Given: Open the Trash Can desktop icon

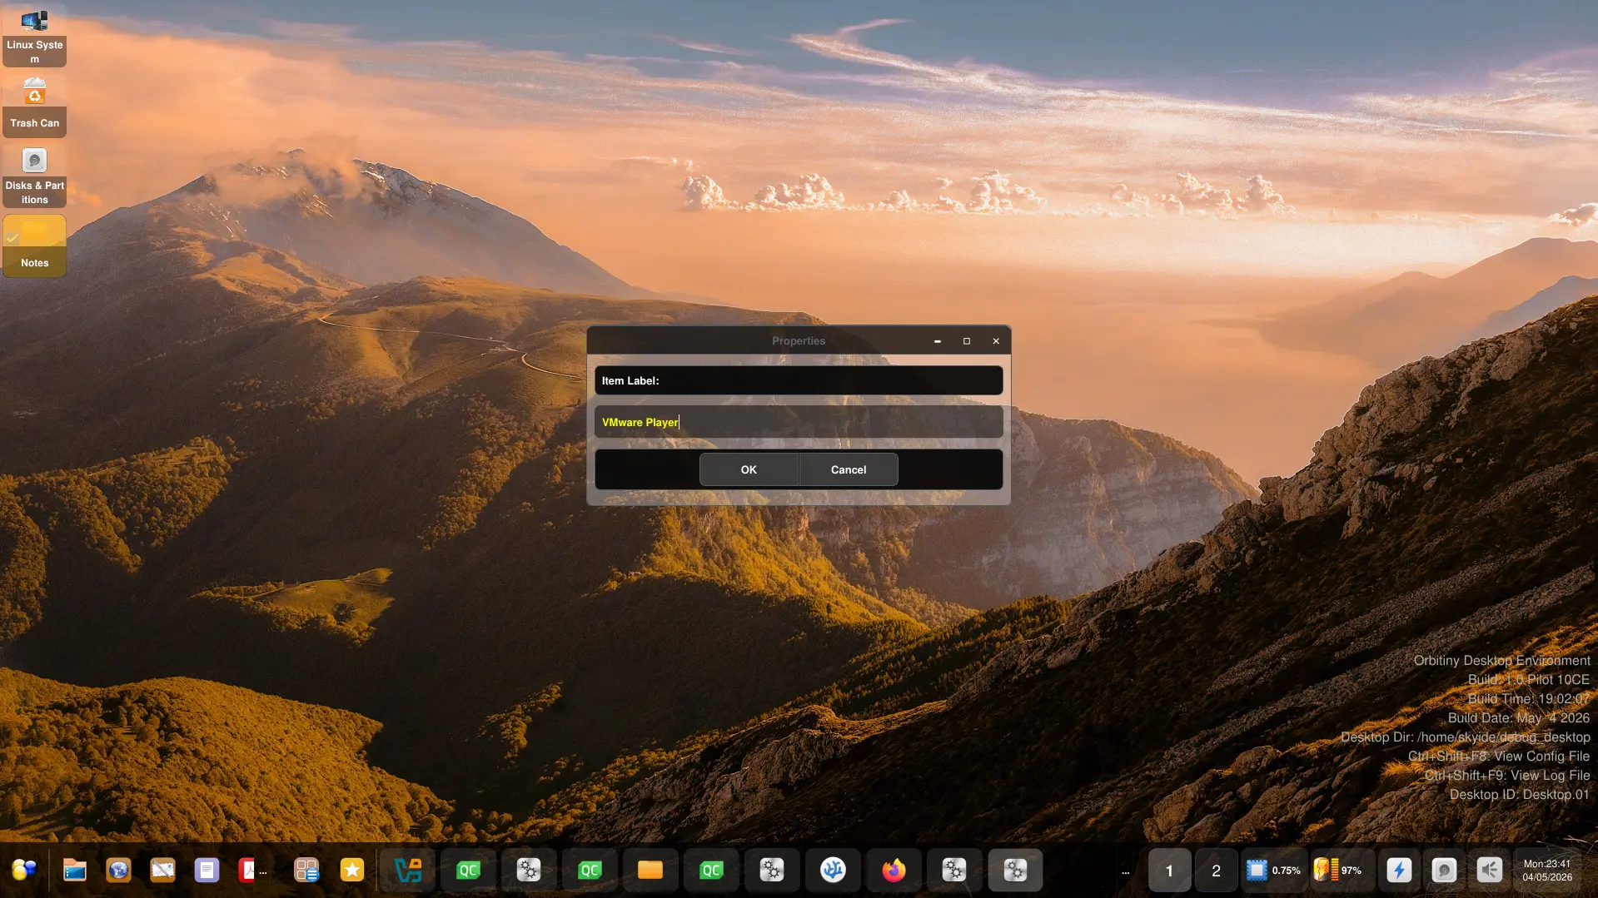Looking at the screenshot, I should point(34,104).
